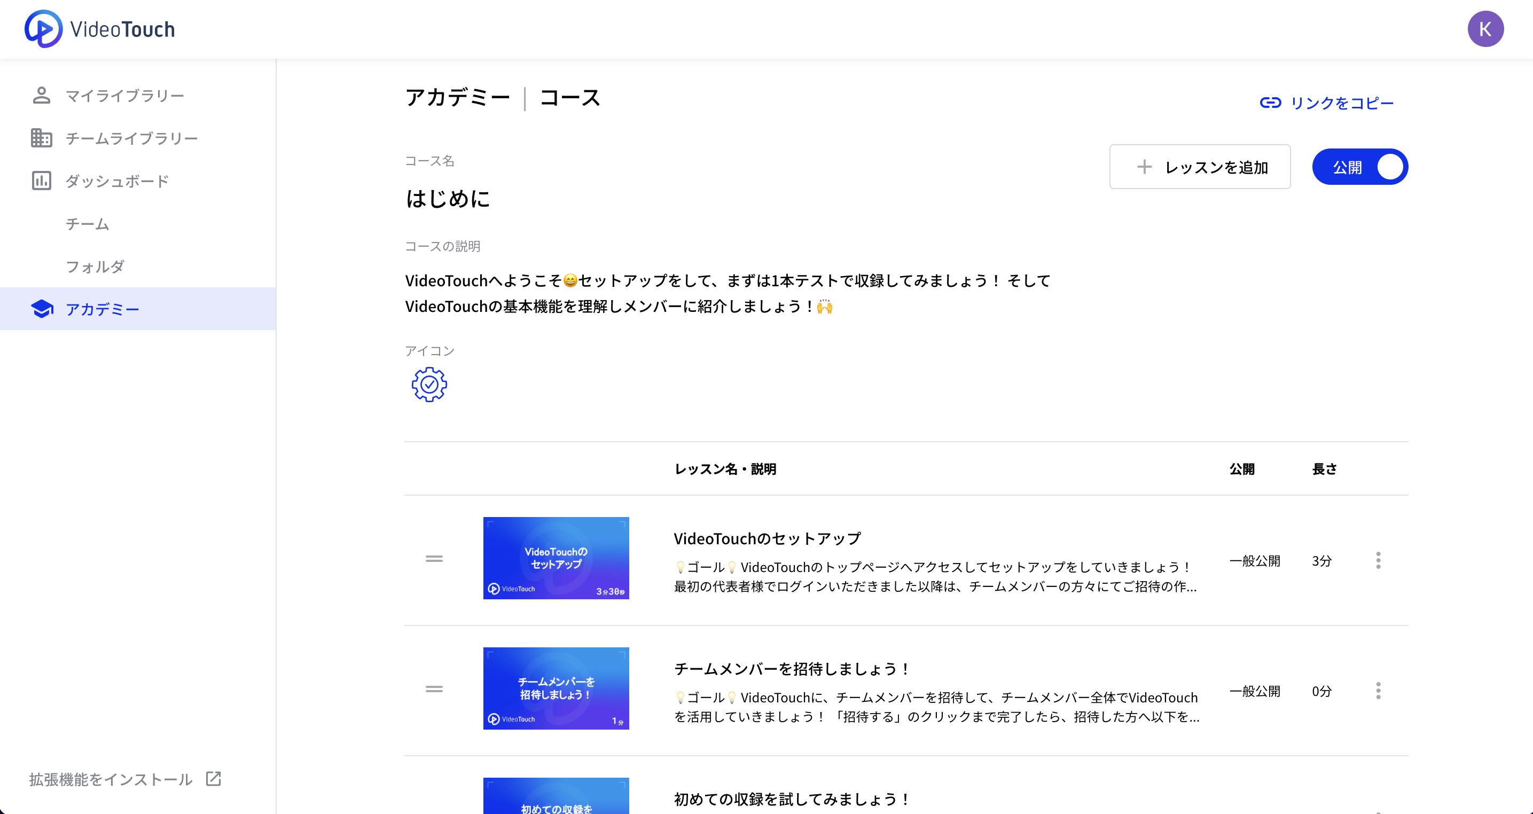Grab the drag handle for チームメンバーを招待しましょう！
The image size is (1533, 814).
pyautogui.click(x=434, y=689)
